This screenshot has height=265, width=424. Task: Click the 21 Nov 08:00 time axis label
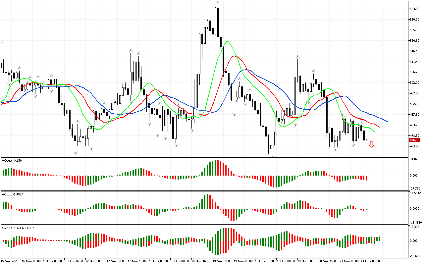[x=371, y=261]
